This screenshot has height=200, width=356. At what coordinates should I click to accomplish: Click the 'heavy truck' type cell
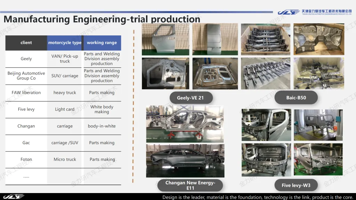click(65, 93)
